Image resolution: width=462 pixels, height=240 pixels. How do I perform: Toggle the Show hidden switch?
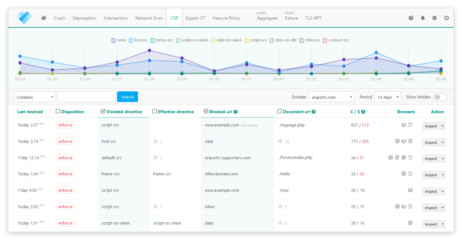click(x=440, y=97)
